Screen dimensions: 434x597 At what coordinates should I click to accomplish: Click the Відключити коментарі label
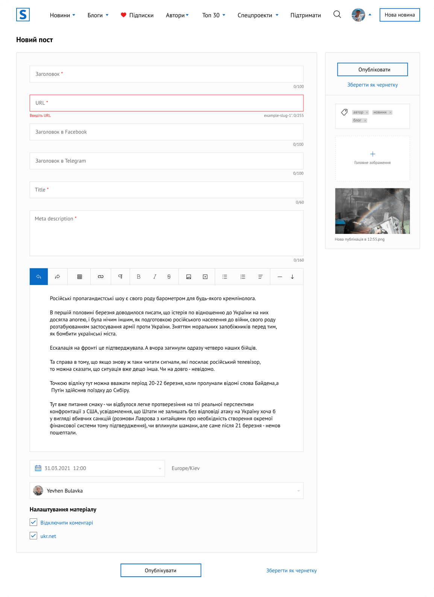tap(67, 523)
